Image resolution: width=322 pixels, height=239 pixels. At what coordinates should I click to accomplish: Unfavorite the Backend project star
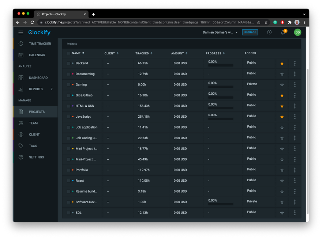pyautogui.click(x=282, y=64)
